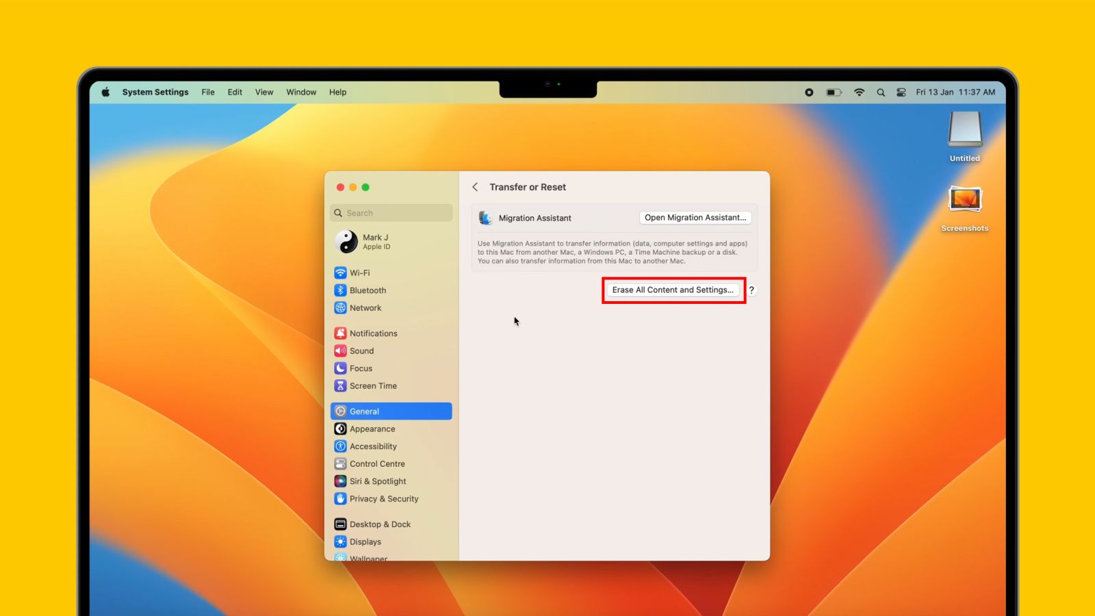This screenshot has height=616, width=1095.
Task: Click the Siri & Spotlight icon
Action: [340, 481]
